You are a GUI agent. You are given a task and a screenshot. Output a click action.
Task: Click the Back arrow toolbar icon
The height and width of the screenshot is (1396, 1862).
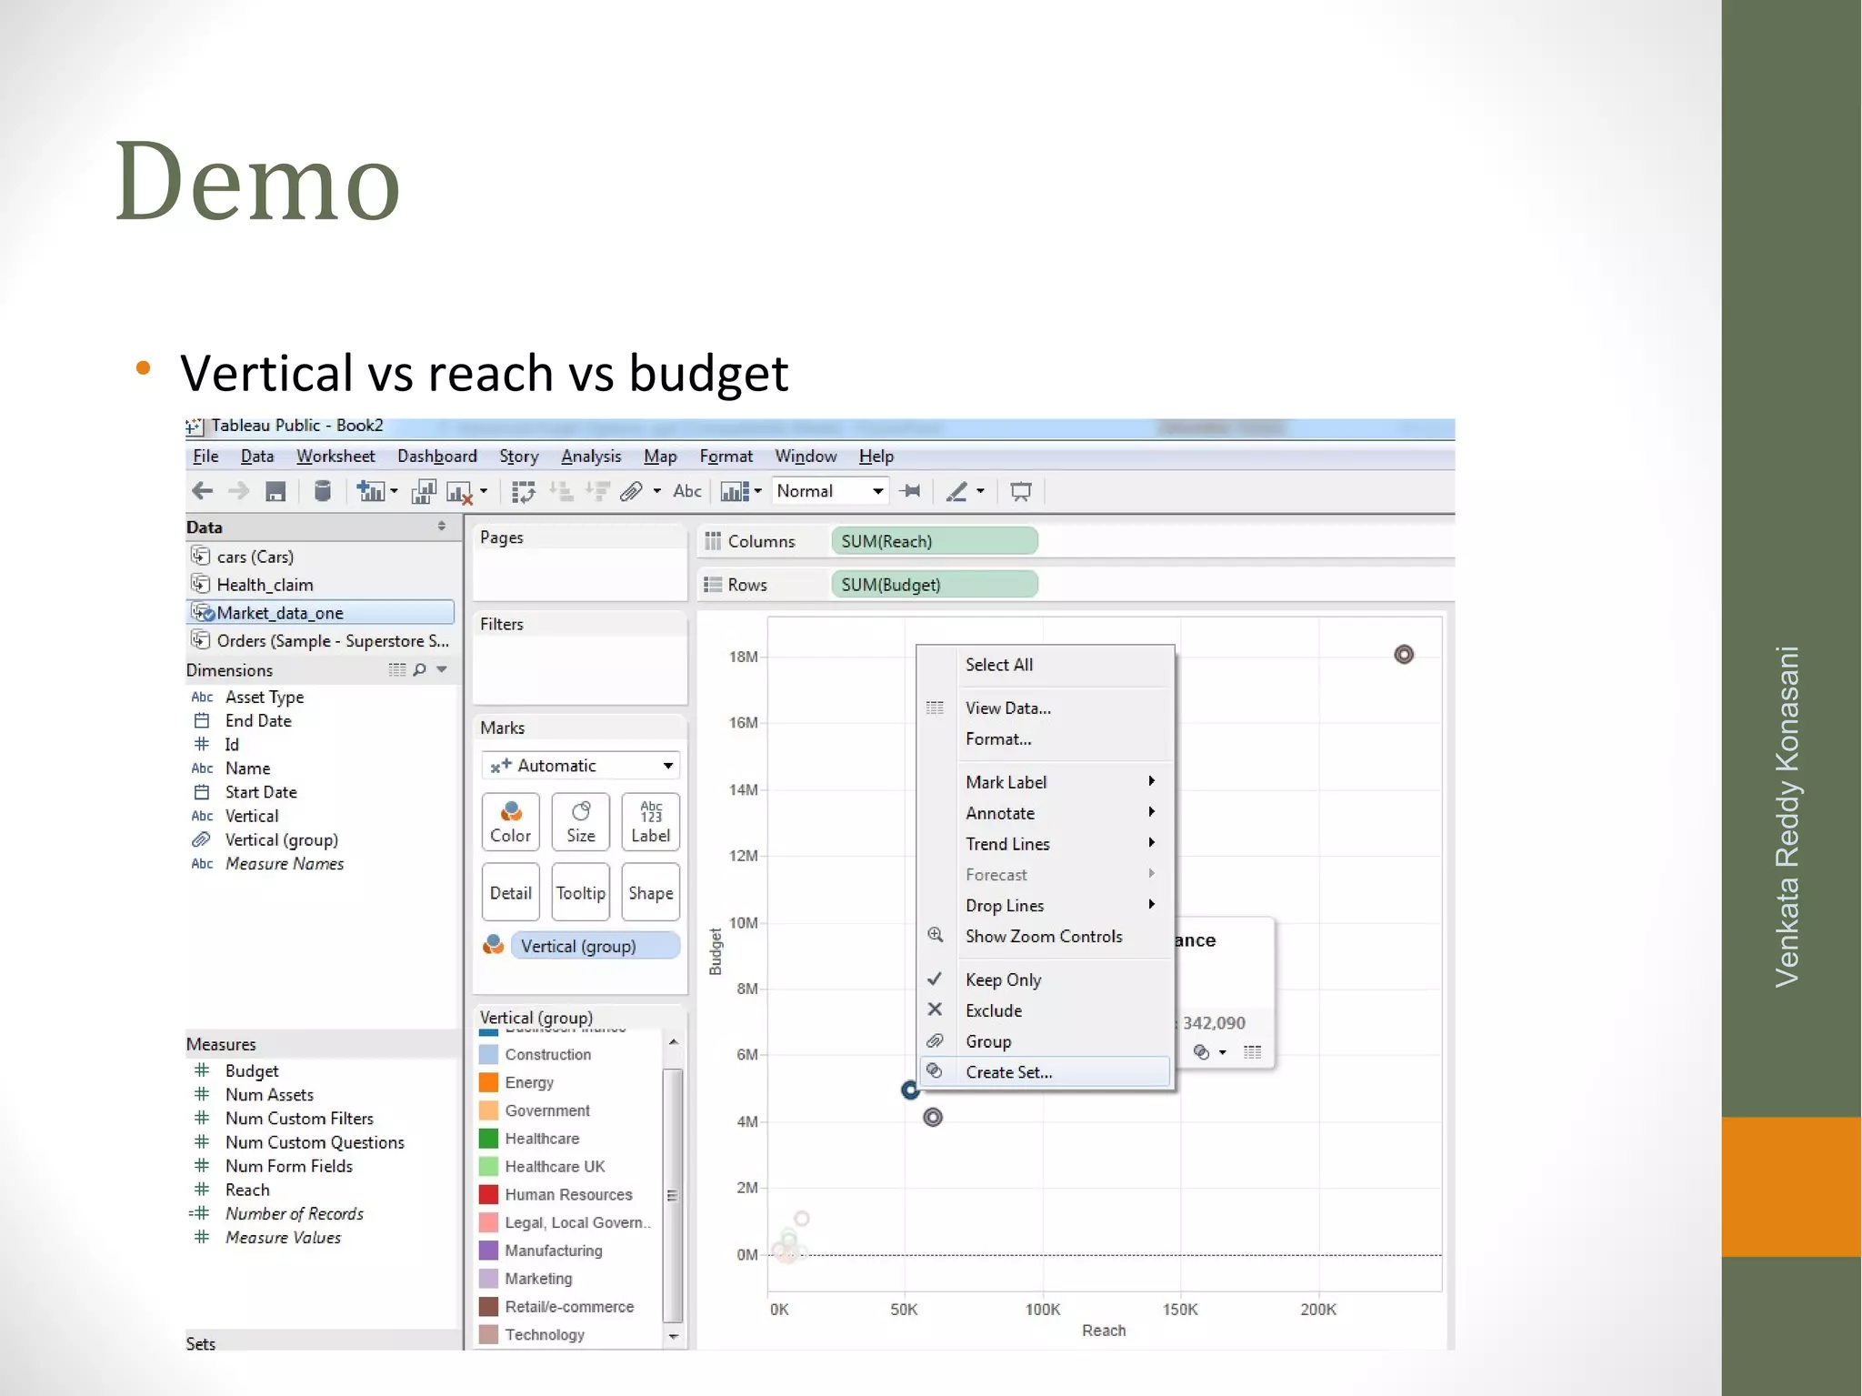202,491
